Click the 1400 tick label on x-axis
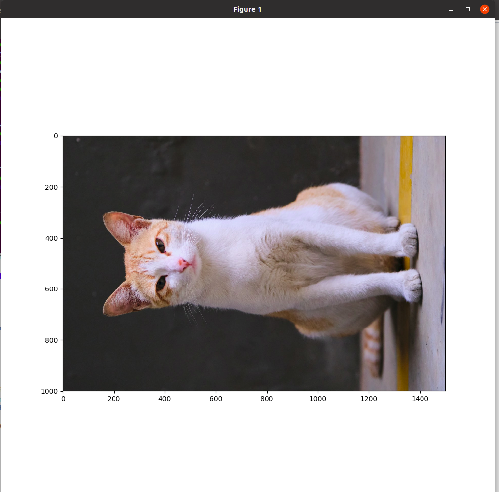The height and width of the screenshot is (492, 499). click(x=420, y=399)
